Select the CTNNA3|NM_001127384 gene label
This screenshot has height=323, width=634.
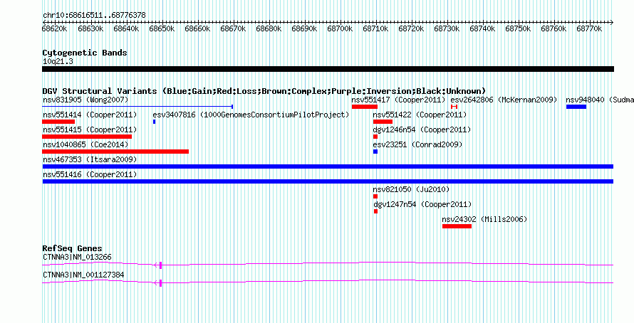click(x=83, y=275)
